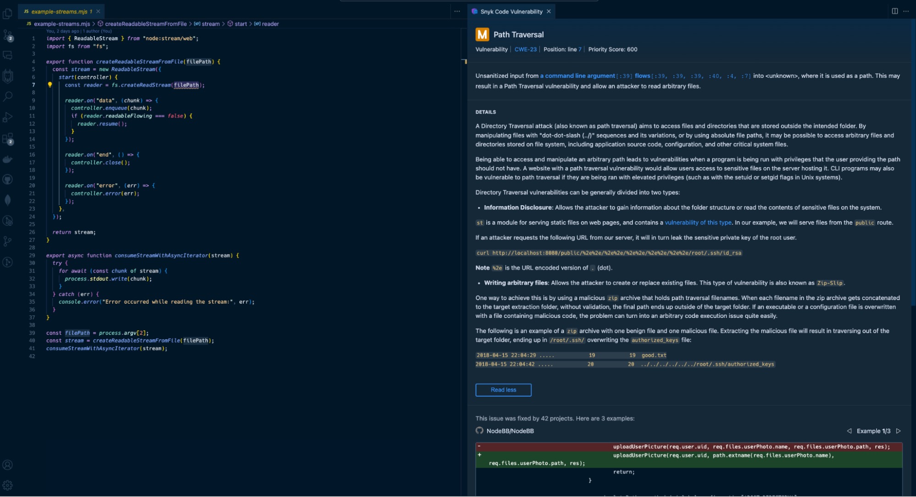This screenshot has width=916, height=497.
Task: Open the Search magnifier view
Action: coord(8,97)
